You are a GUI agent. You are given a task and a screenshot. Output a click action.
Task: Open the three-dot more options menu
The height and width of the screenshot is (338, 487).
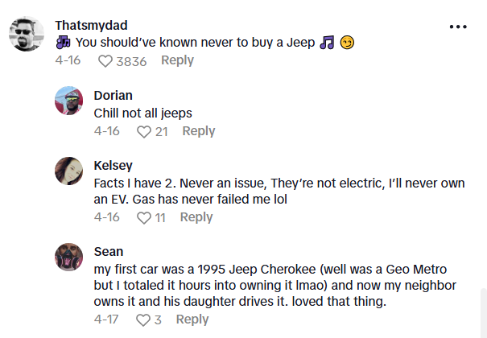(x=458, y=27)
